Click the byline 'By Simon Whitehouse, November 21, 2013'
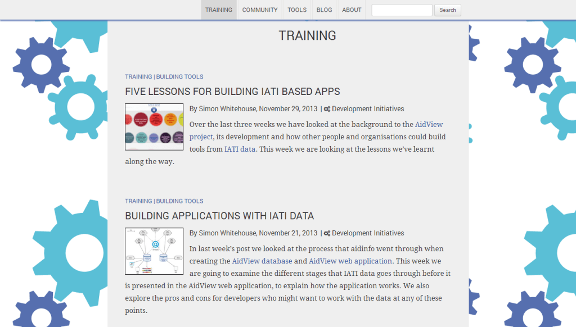Screen dimensions: 576x327 (254, 233)
